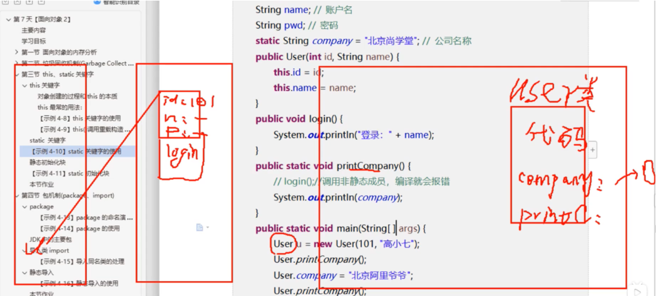Open 【示例 4-15】 导入同名类的处理
This screenshot has height=296, width=656.
83,262
